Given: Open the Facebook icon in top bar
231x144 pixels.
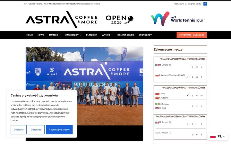Looking at the screenshot, I should tap(205, 4).
